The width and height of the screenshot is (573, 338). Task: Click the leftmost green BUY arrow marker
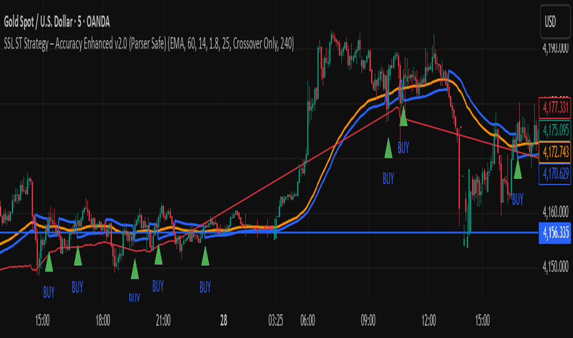(x=49, y=262)
